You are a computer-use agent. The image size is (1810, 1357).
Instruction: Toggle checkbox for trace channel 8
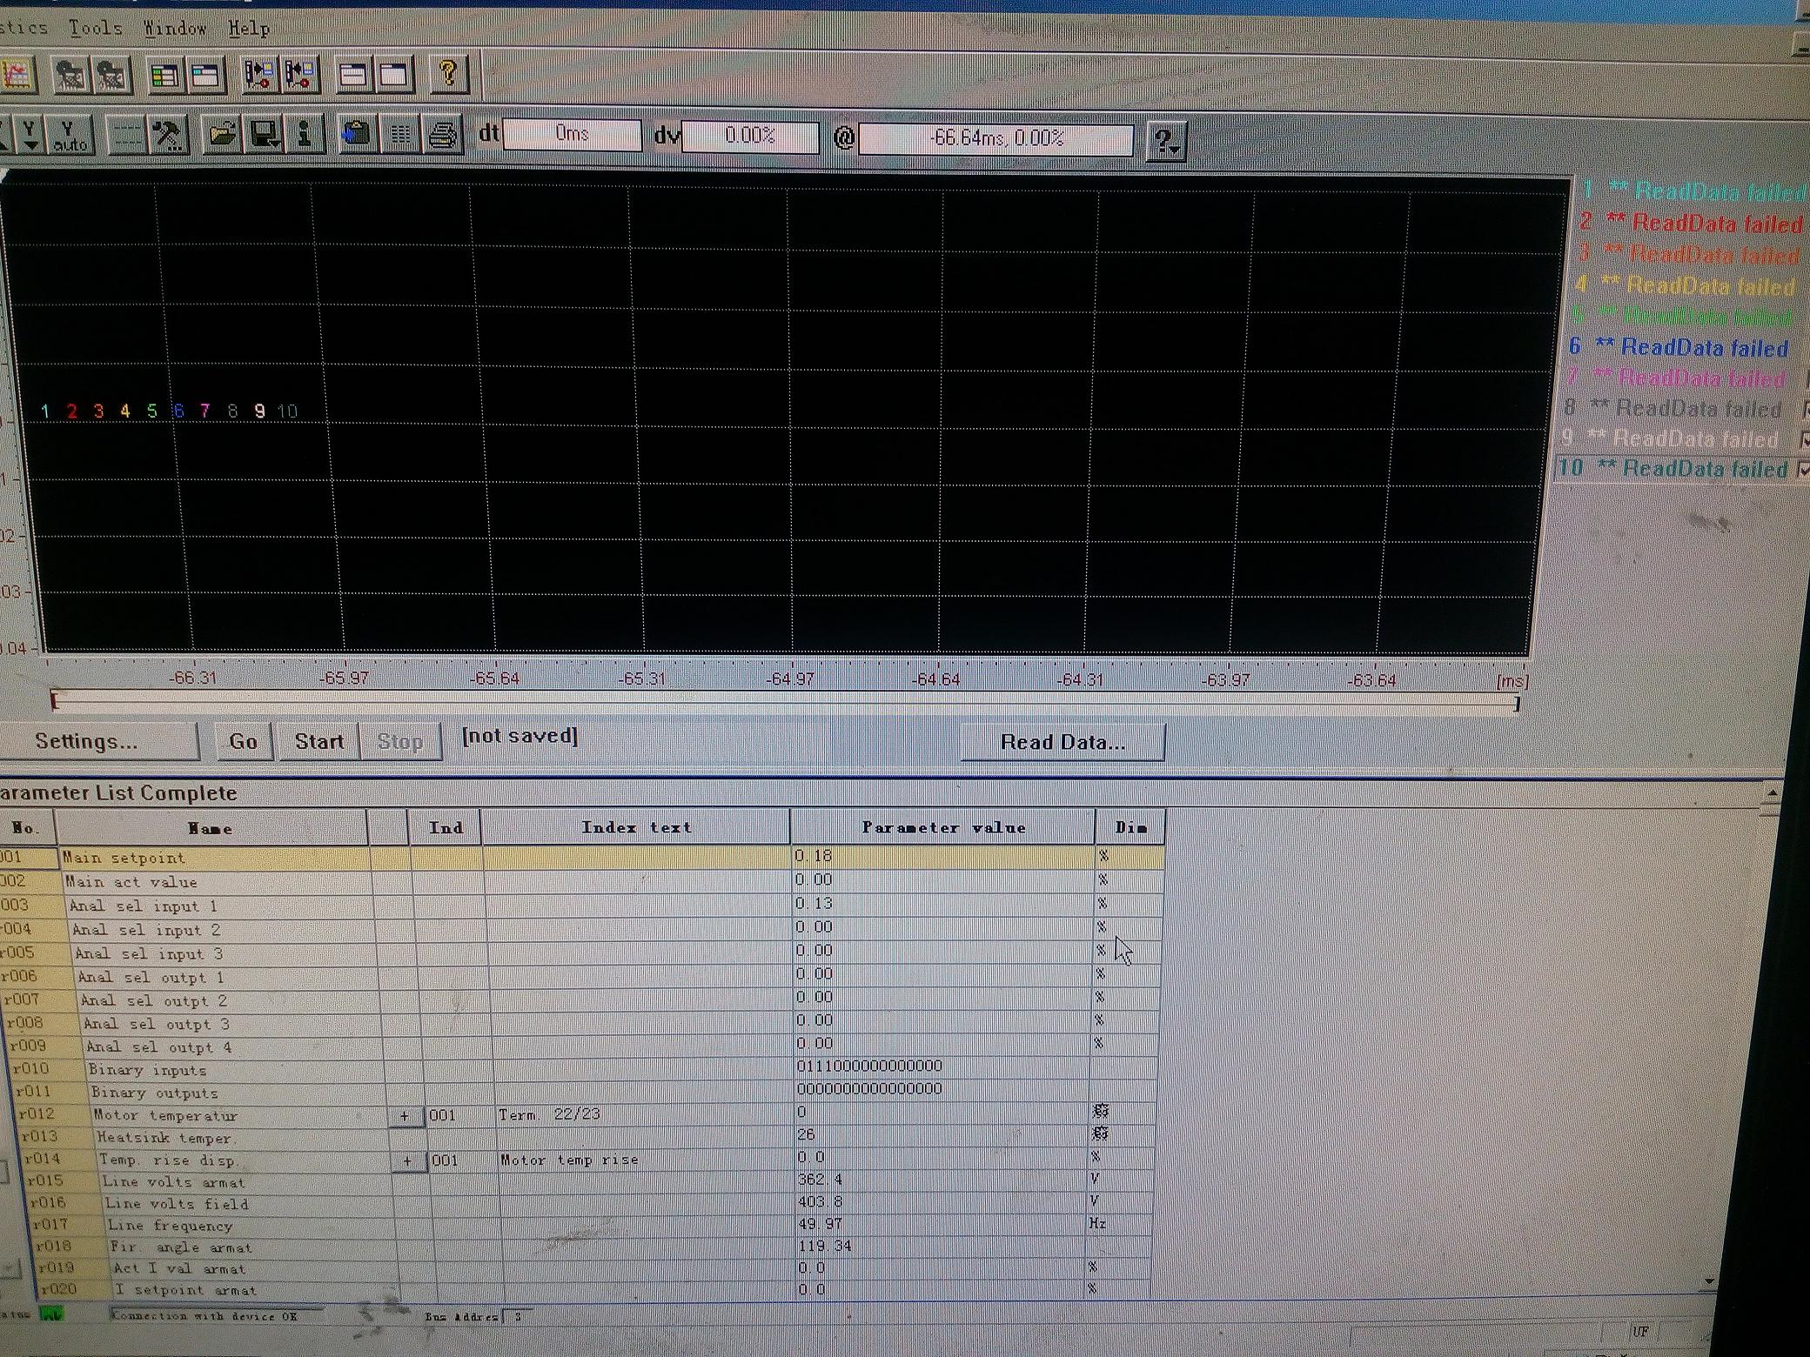pos(1806,409)
